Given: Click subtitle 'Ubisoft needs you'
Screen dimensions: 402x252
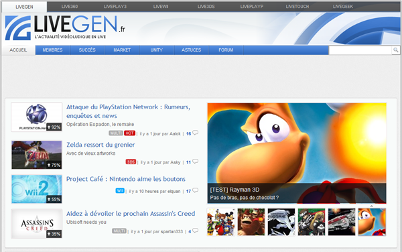Looking at the screenshot, I should pyautogui.click(x=86, y=222).
